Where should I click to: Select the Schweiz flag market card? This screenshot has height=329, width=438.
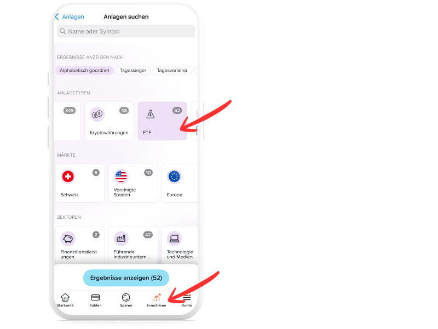tap(80, 183)
